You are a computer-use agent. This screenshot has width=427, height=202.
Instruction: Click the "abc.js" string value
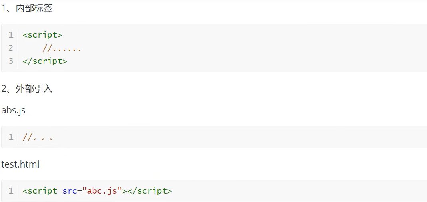click(102, 191)
